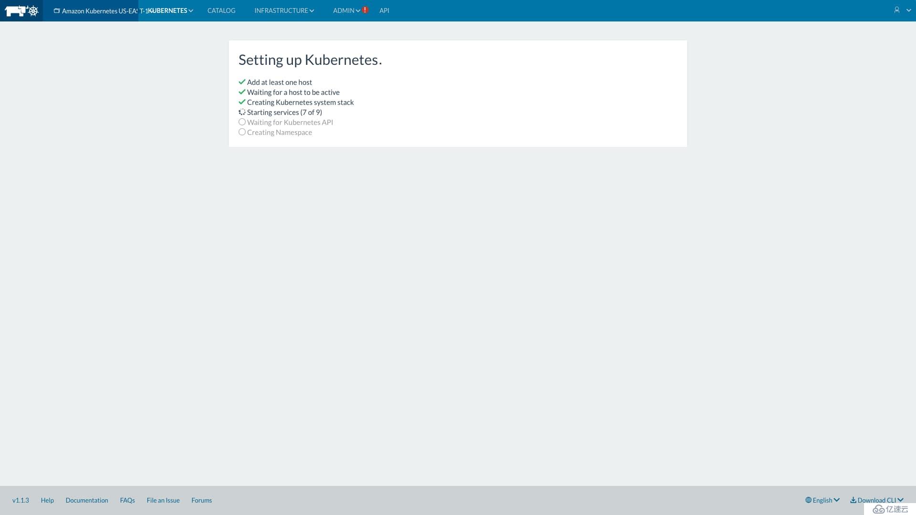Check the Waiting for Kubernetes API radio button
Screen dimensions: 916x515
coord(242,122)
